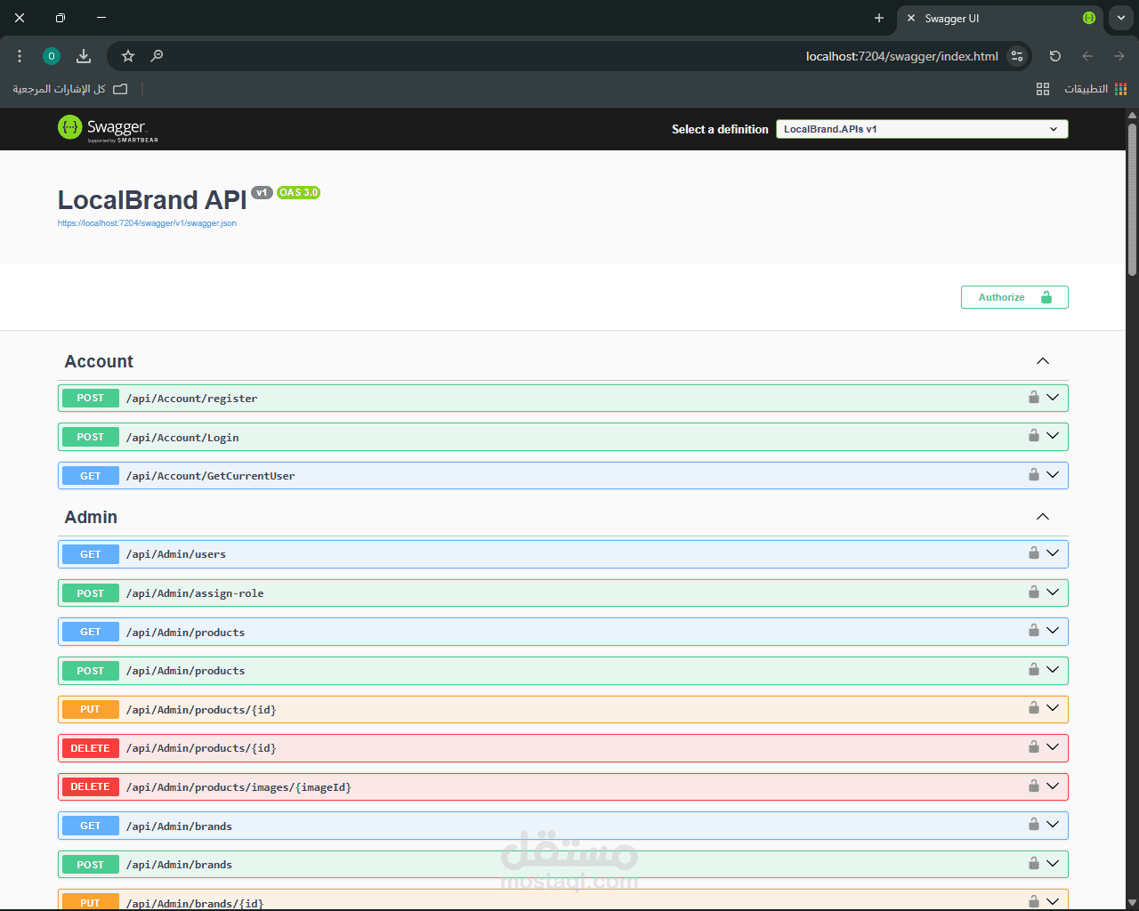Click the OAS 3.0 badge
This screenshot has height=911, width=1139.
coord(298,192)
